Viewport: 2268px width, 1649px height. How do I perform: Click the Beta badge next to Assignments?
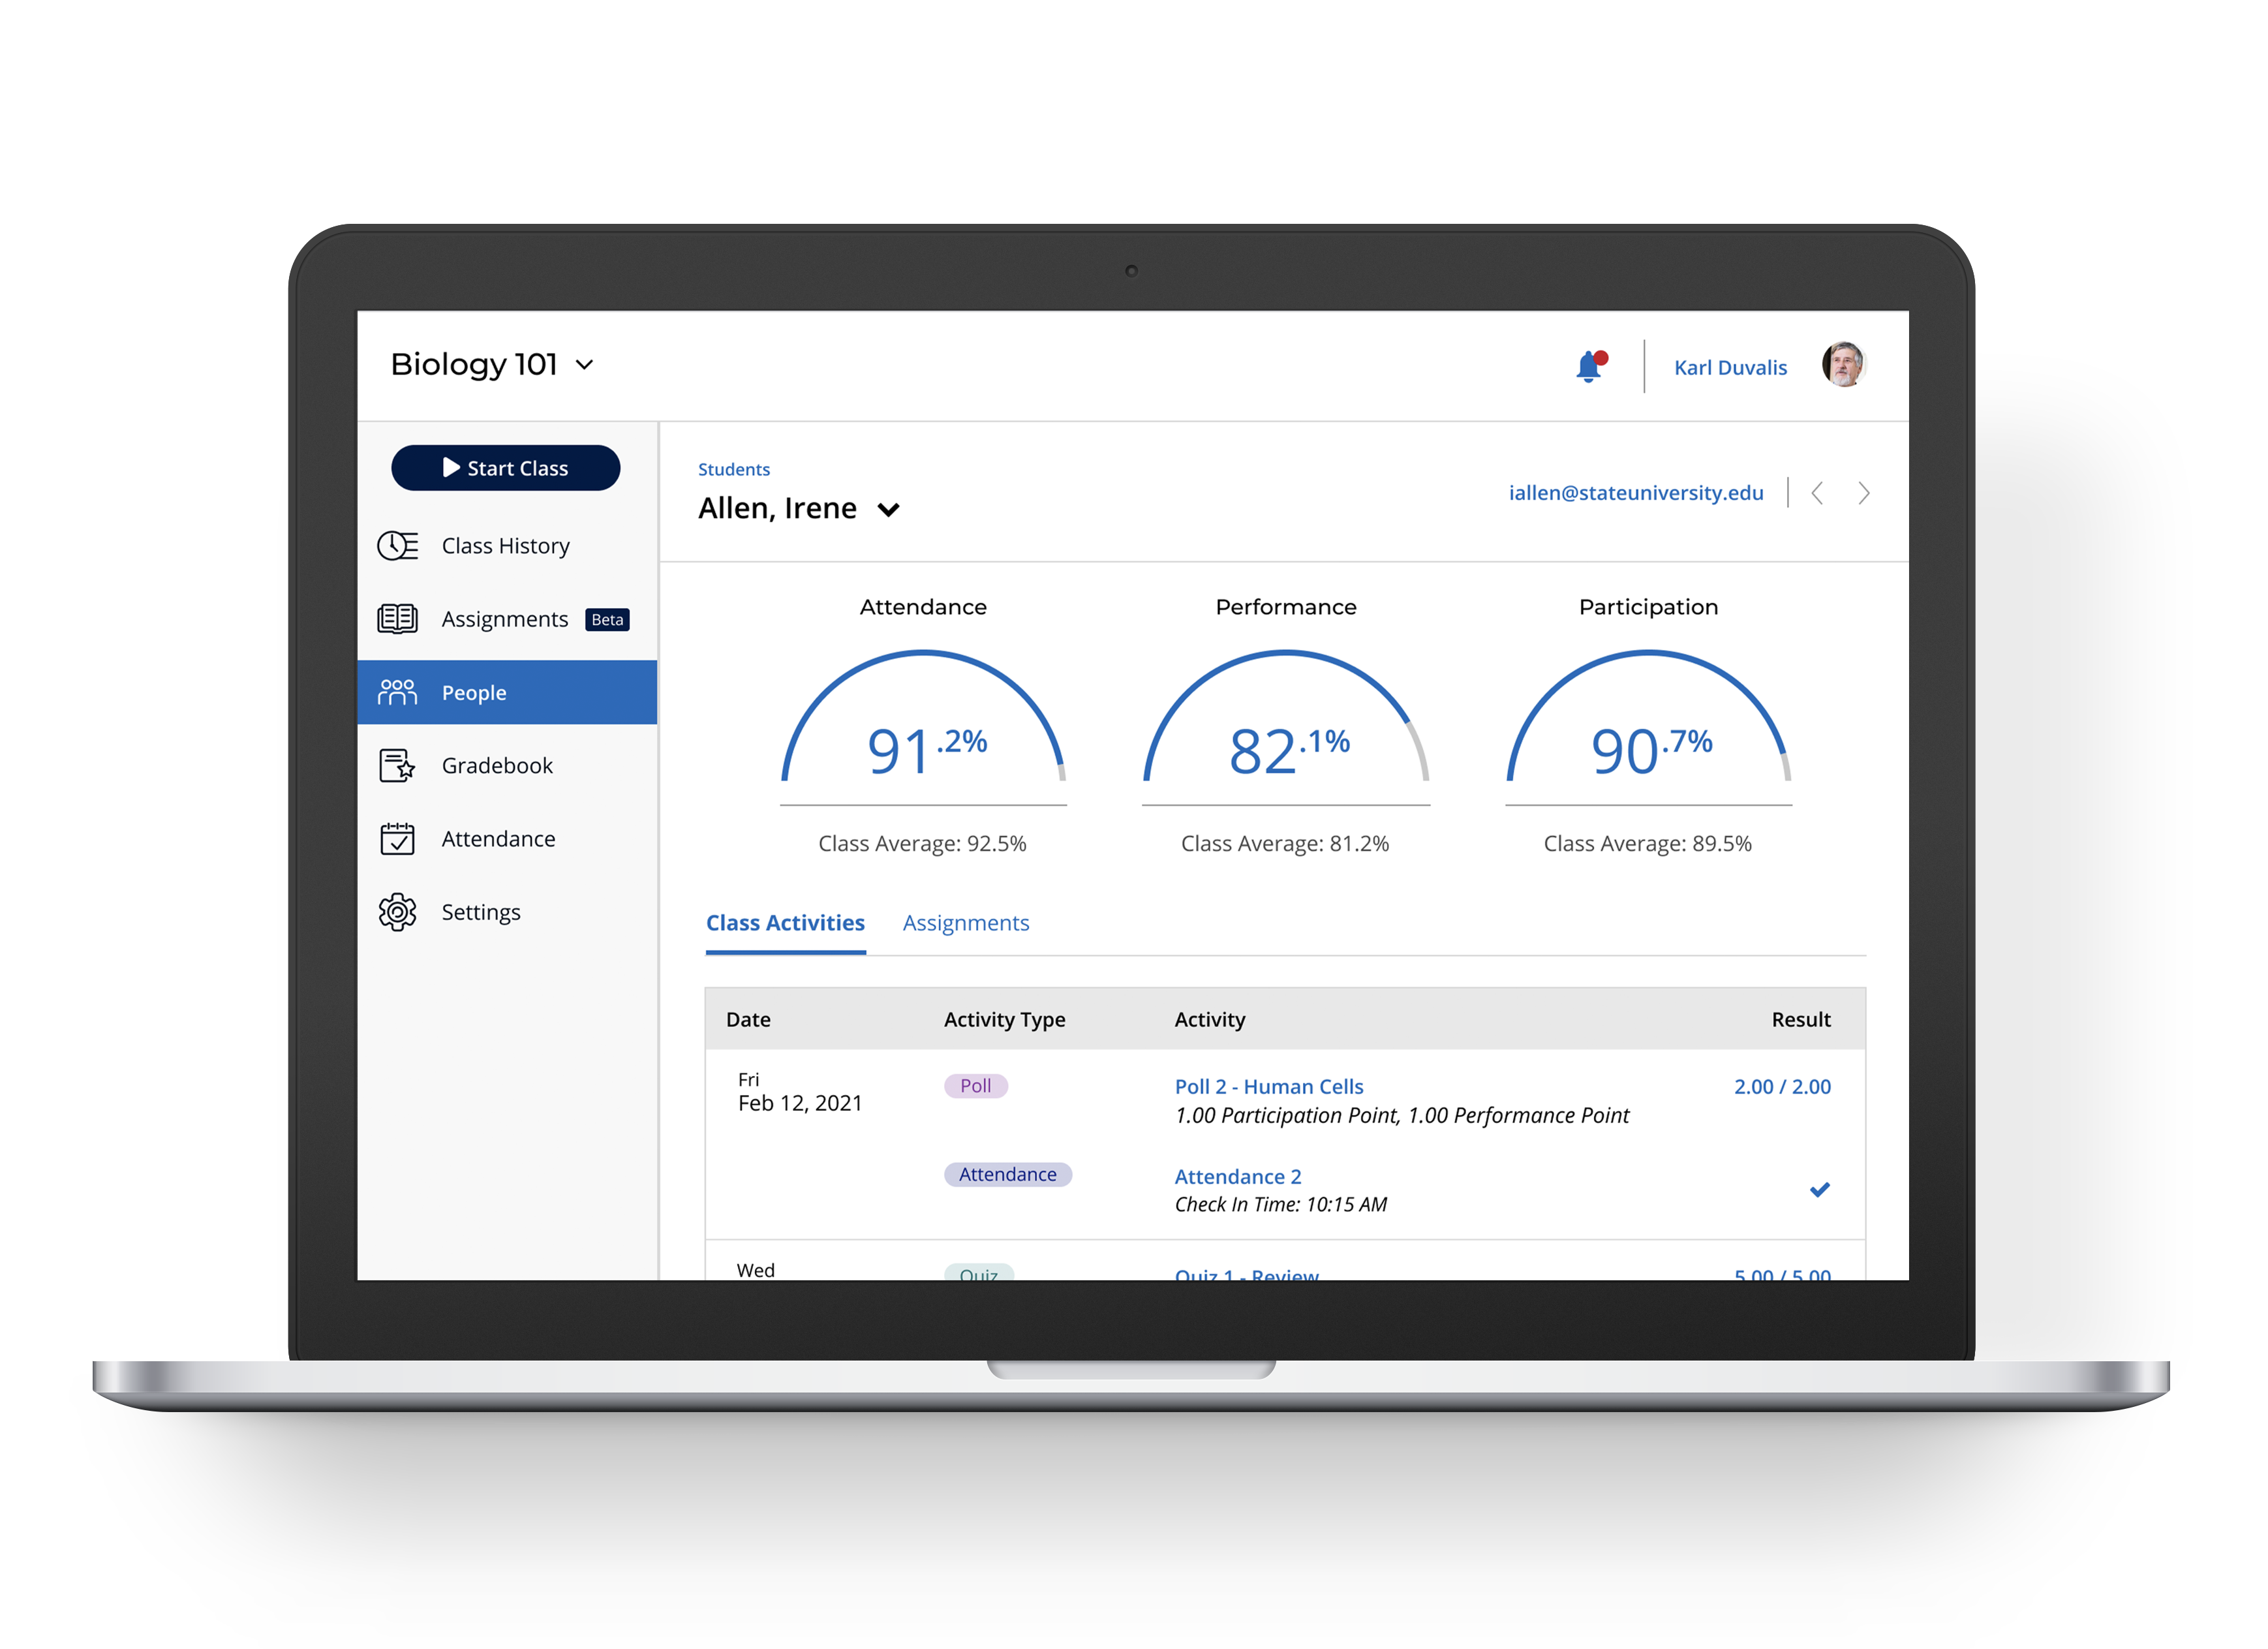click(607, 620)
